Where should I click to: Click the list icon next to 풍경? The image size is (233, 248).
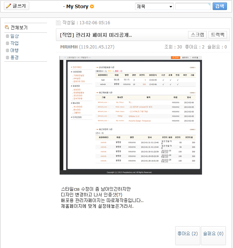pos(7,57)
